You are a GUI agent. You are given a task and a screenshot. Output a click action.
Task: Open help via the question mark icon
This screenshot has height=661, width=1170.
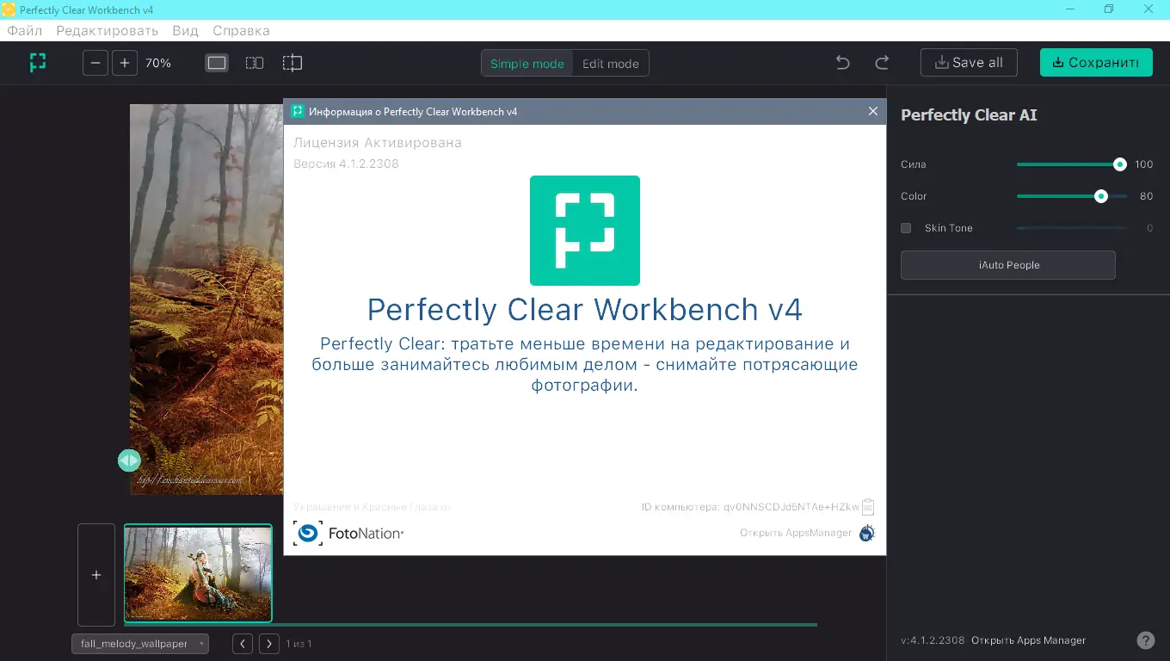(1146, 640)
